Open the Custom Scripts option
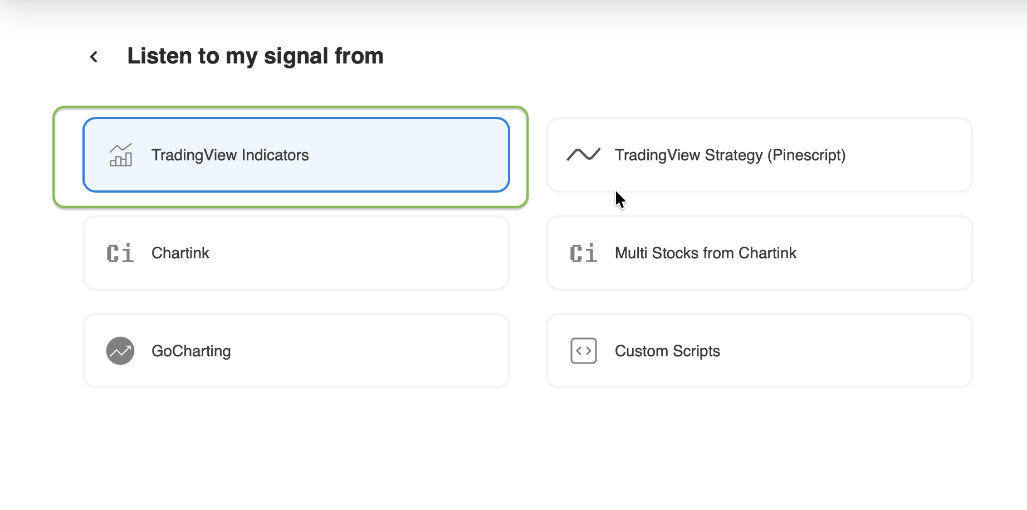The height and width of the screenshot is (510, 1027). point(760,351)
